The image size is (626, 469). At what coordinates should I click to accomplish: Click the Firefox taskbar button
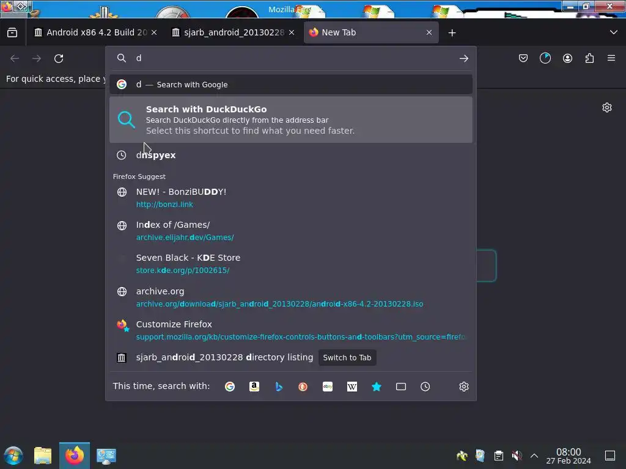75,456
